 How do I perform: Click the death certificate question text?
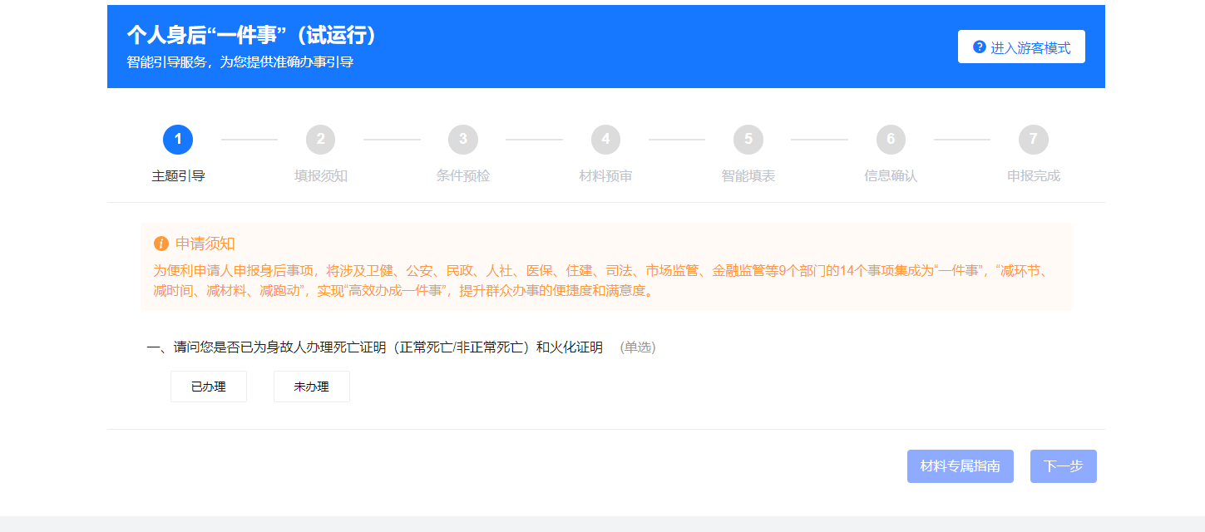[x=375, y=347]
